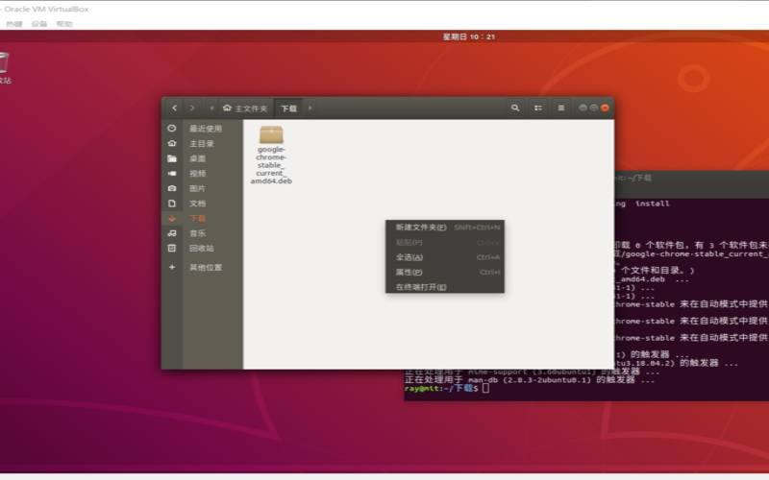This screenshot has height=480, width=769.
Task: Choose 全选 from the context menu
Action: point(445,257)
